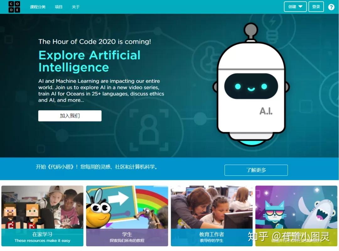Click the A.I. robot mascot illustration
The image size is (339, 251).
pyautogui.click(x=251, y=85)
